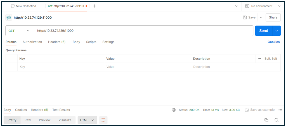Switch to the Preview response view
The height and width of the screenshot is (127, 286).
pos(45,120)
